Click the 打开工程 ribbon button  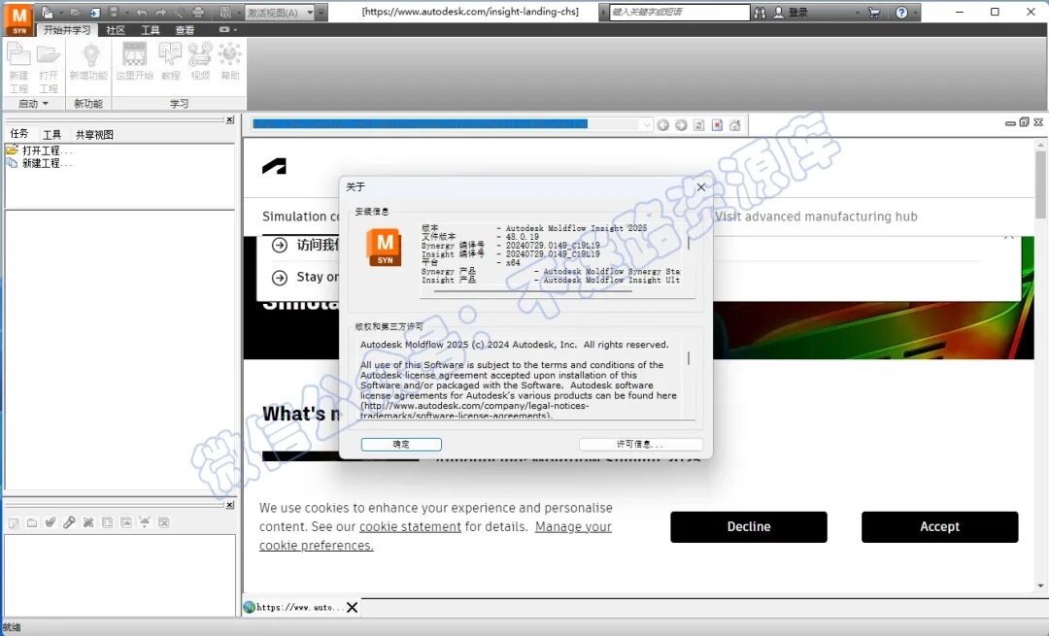(x=49, y=68)
